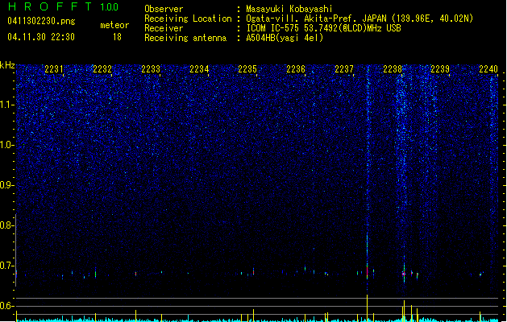This screenshot has width=507, height=322.
Task: Click the 2238 time marker
Action: [x=393, y=69]
